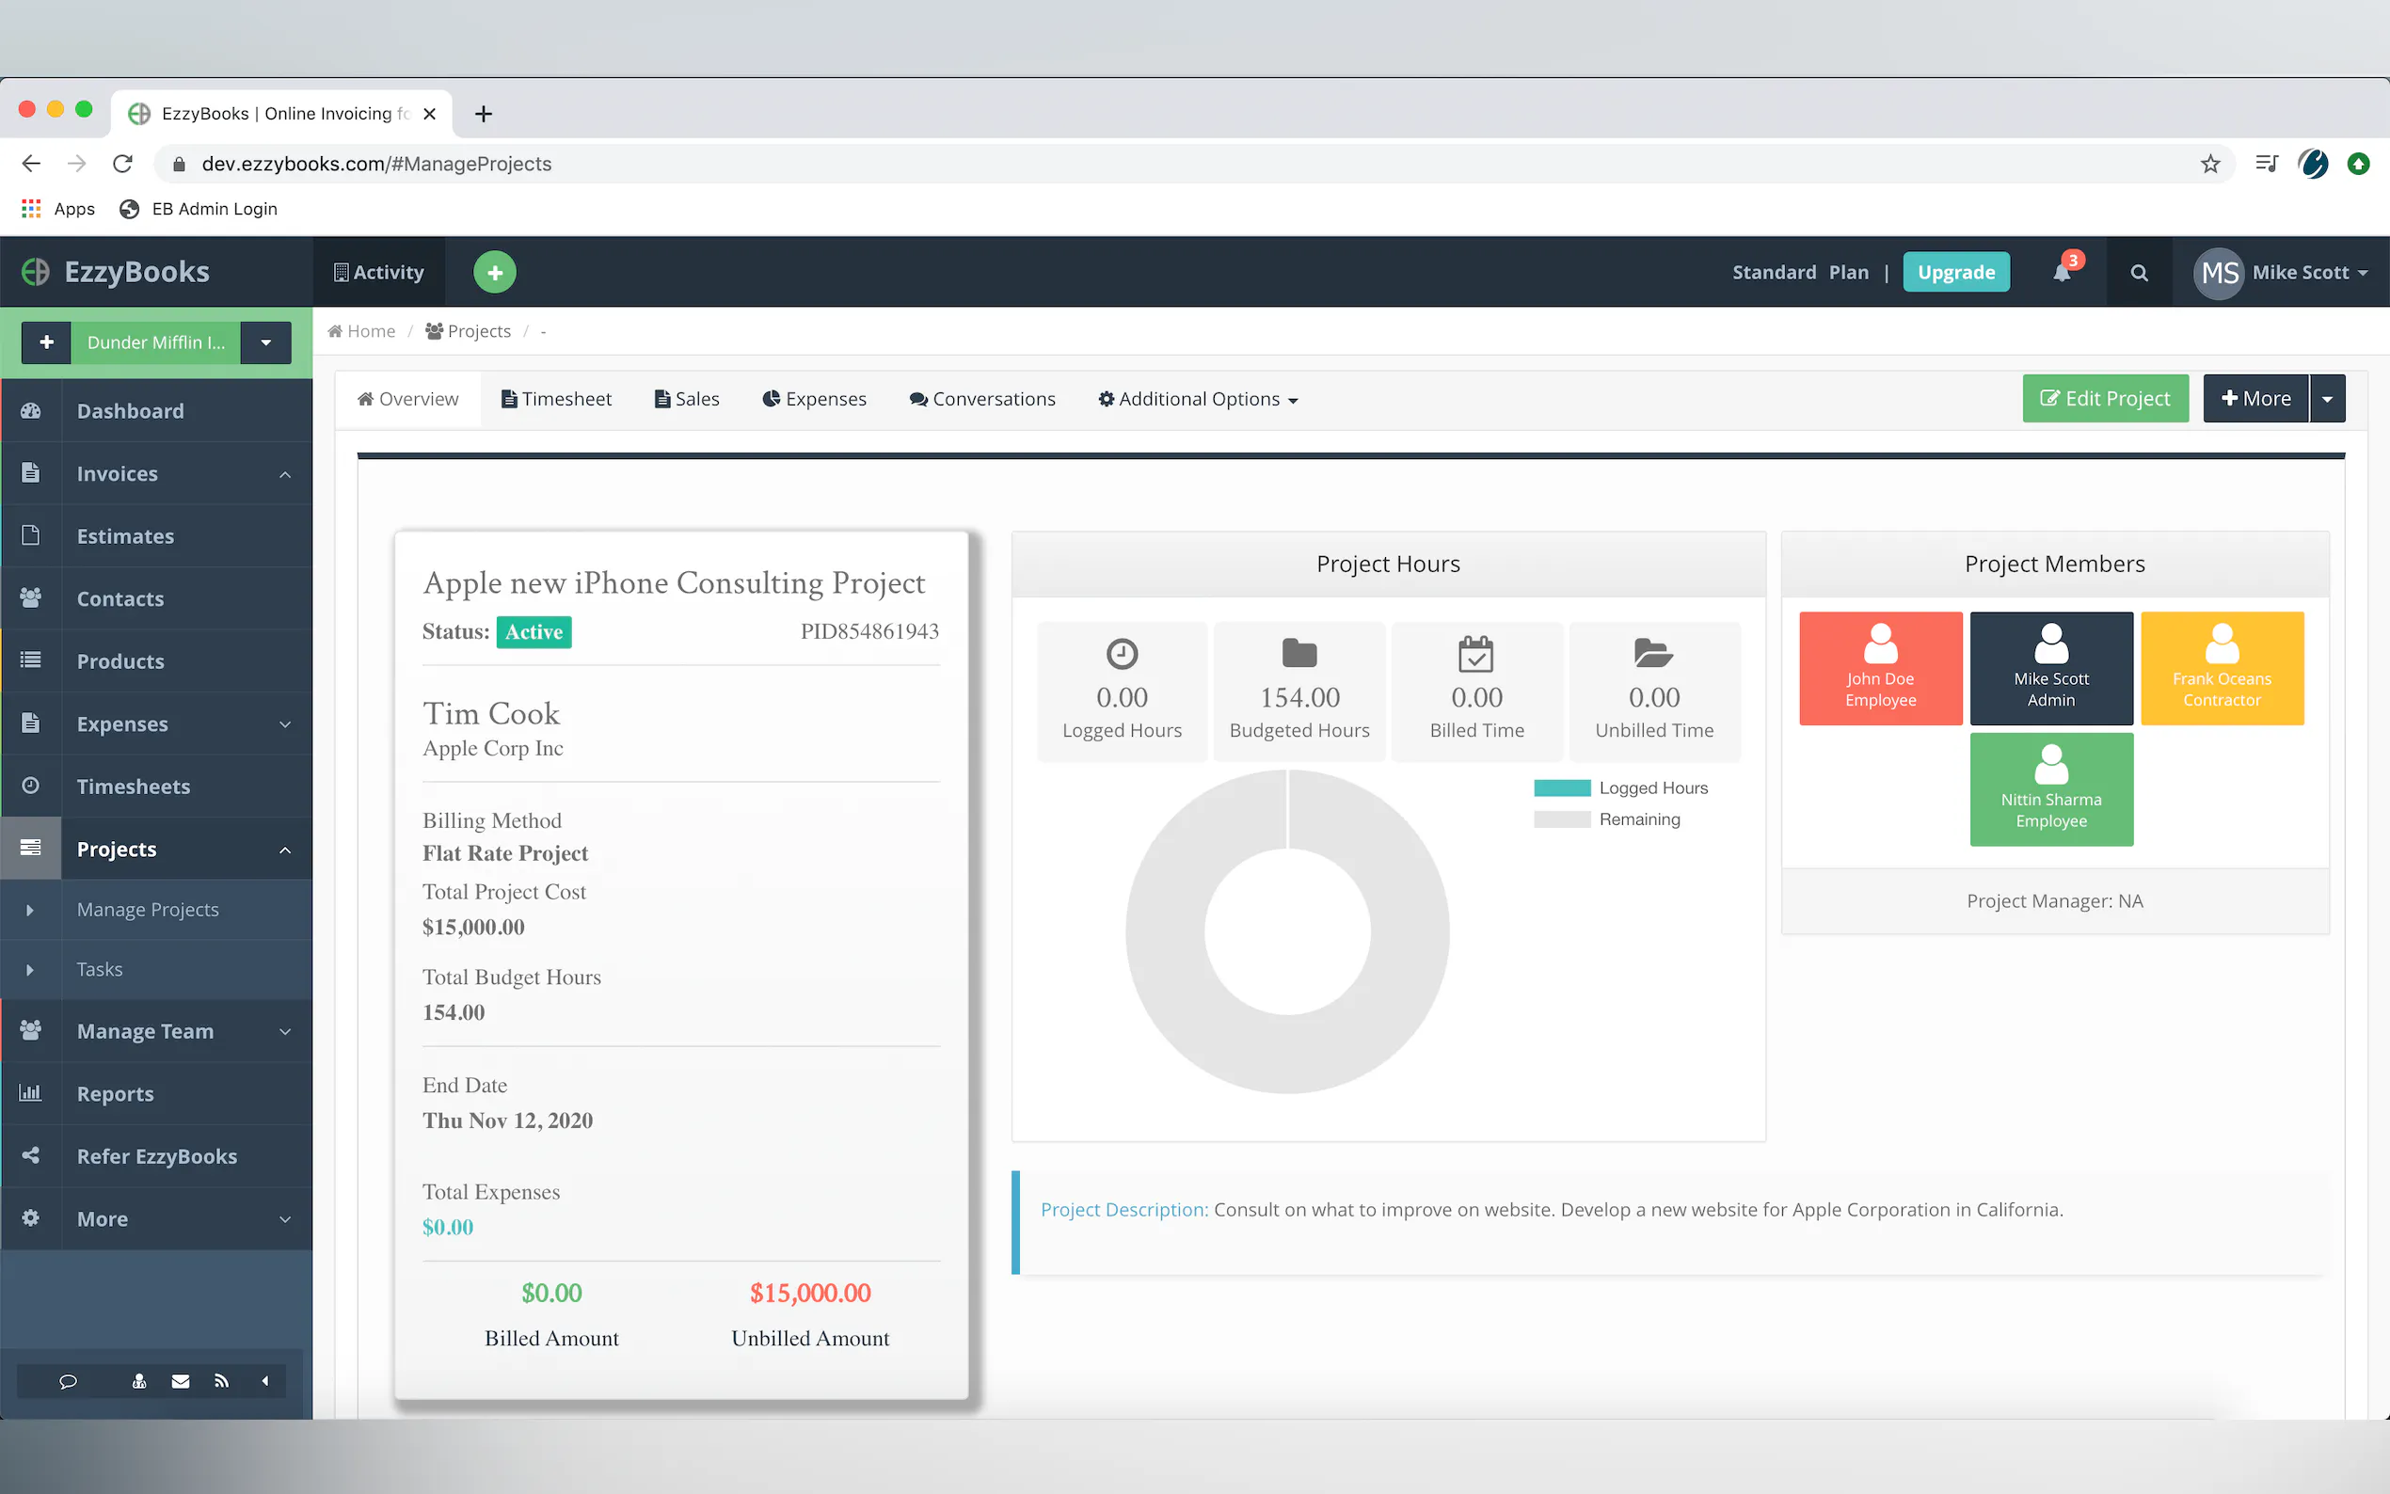The width and height of the screenshot is (2390, 1494).
Task: Toggle Logged Hours legend swatch
Action: click(x=1562, y=788)
